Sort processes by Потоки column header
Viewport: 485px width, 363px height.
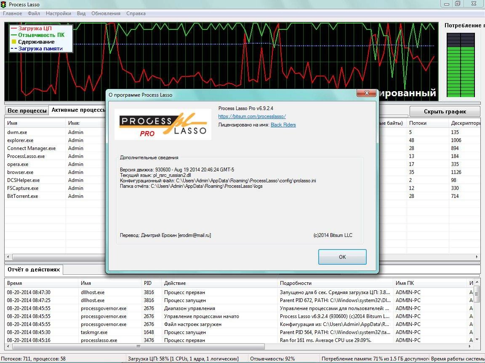pos(427,123)
